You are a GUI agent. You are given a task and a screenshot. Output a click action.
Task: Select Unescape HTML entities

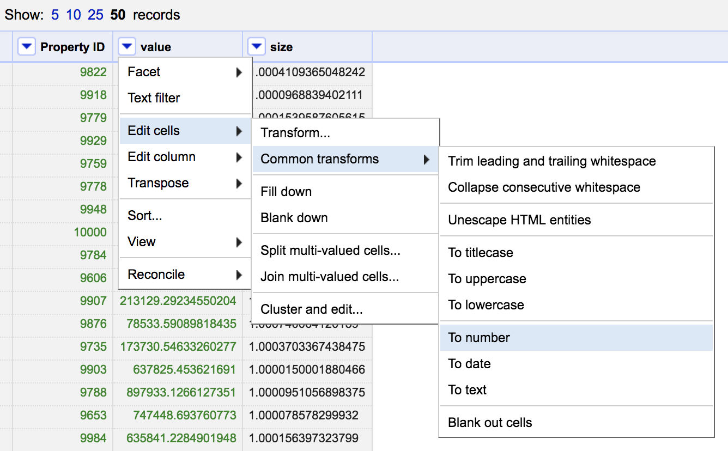[577, 220]
